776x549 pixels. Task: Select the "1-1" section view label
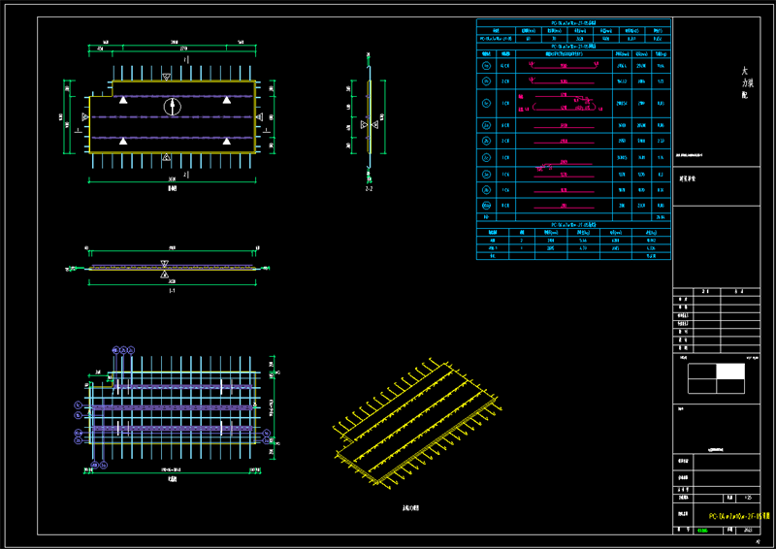tap(172, 291)
